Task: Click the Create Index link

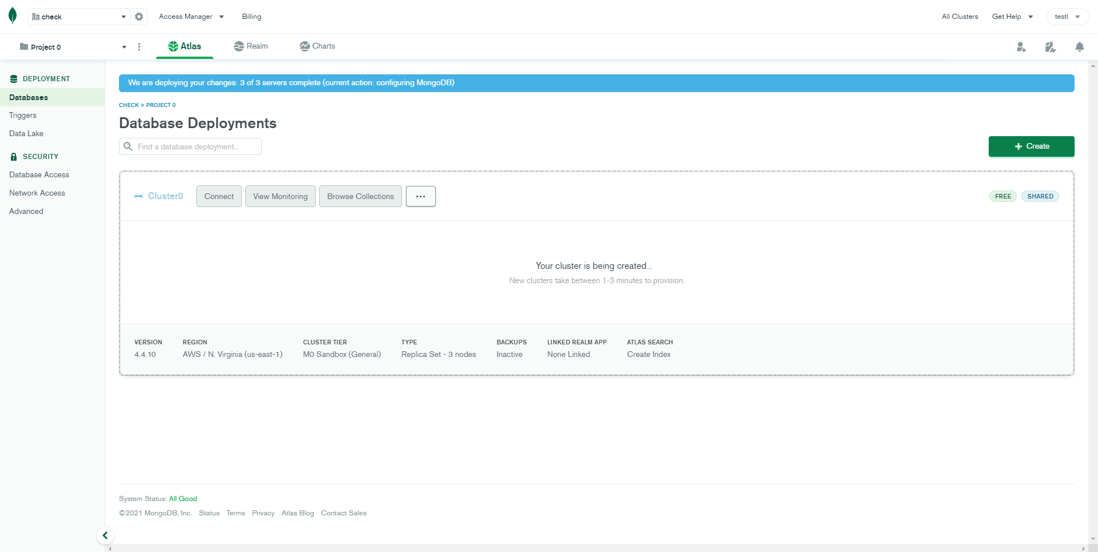Action: click(649, 354)
